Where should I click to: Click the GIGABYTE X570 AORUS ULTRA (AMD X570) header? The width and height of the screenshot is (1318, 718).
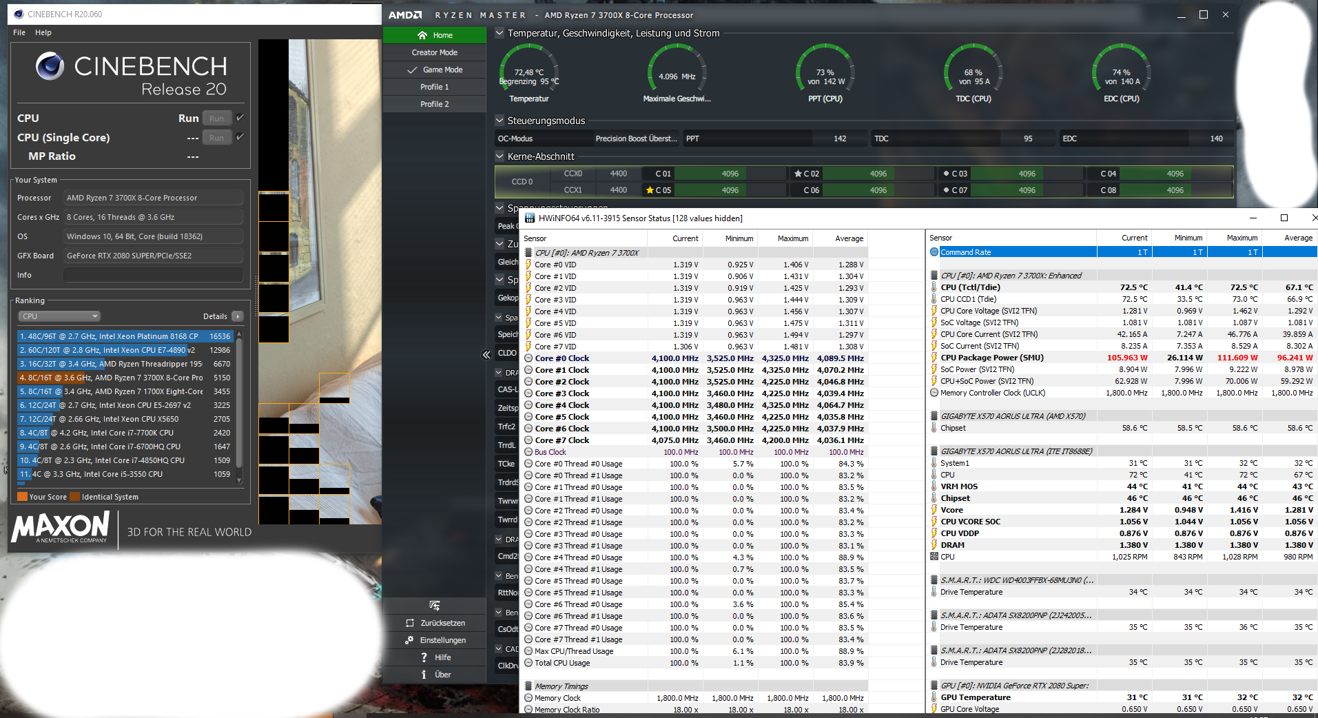pos(1013,416)
